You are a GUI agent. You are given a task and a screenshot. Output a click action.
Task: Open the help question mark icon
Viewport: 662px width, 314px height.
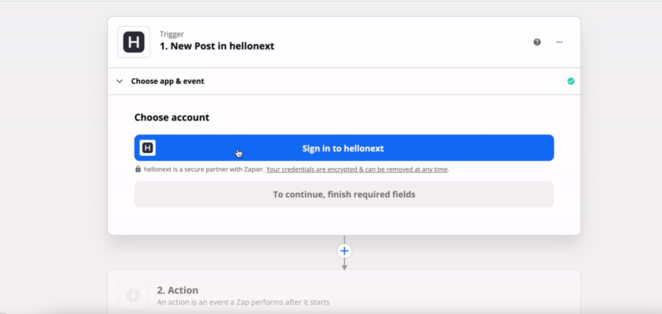(537, 42)
